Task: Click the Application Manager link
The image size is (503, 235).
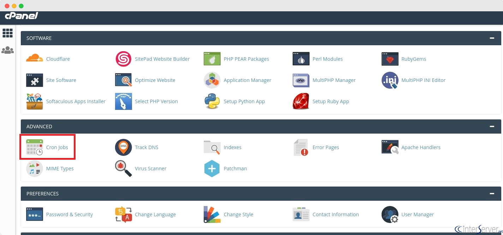Action: 247,80
